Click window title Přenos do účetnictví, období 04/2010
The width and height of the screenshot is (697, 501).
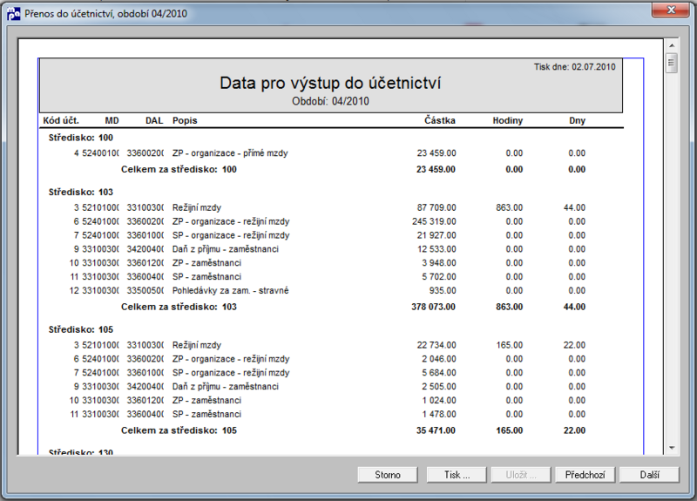tap(105, 14)
